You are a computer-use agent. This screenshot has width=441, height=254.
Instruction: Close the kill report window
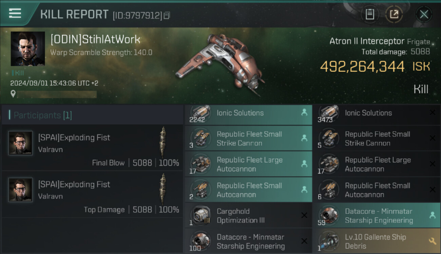(x=424, y=14)
